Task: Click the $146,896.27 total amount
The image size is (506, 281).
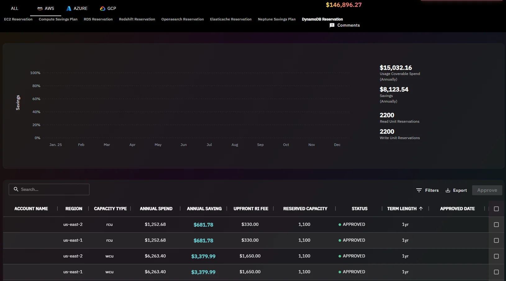Action: pyautogui.click(x=344, y=5)
